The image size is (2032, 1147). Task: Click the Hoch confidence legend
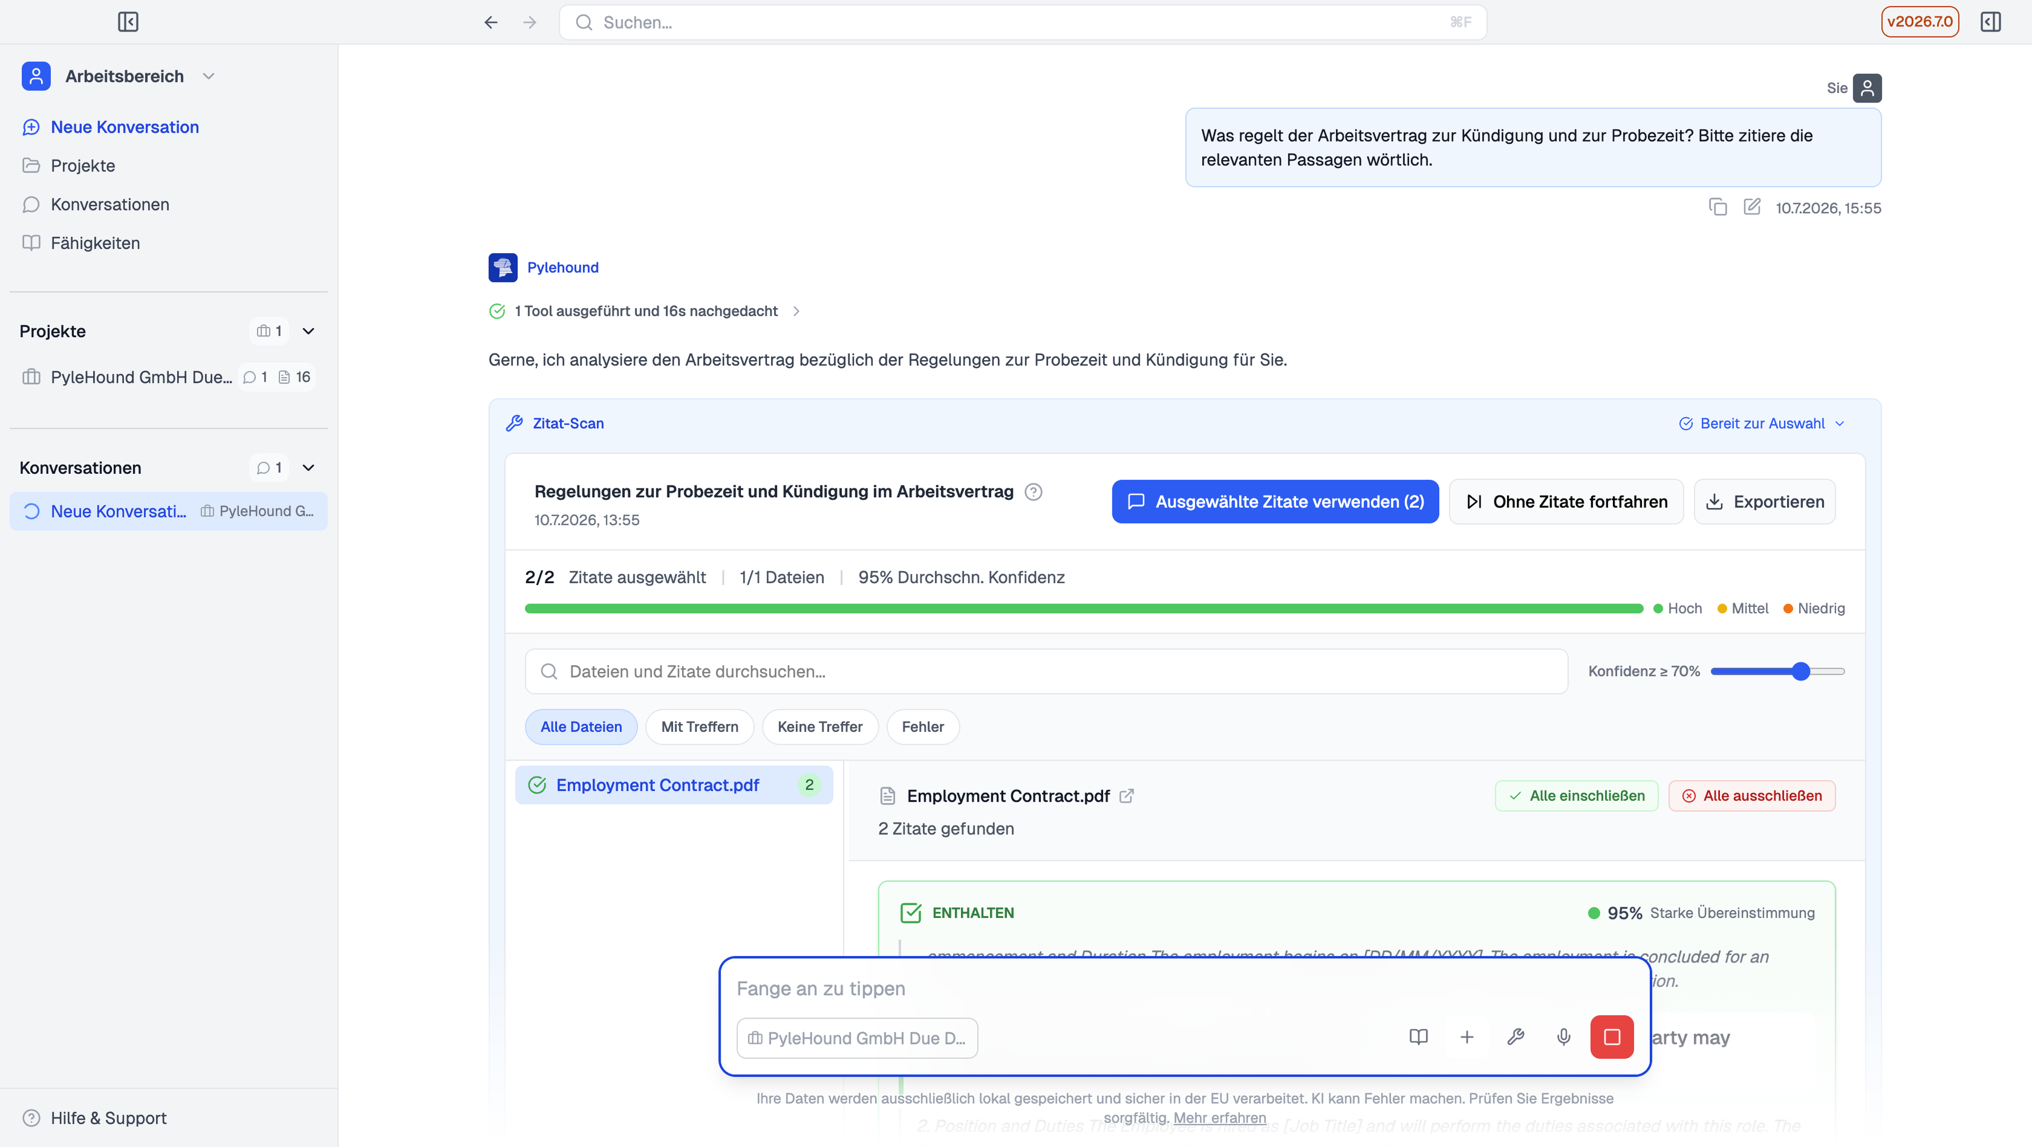pyautogui.click(x=1678, y=609)
